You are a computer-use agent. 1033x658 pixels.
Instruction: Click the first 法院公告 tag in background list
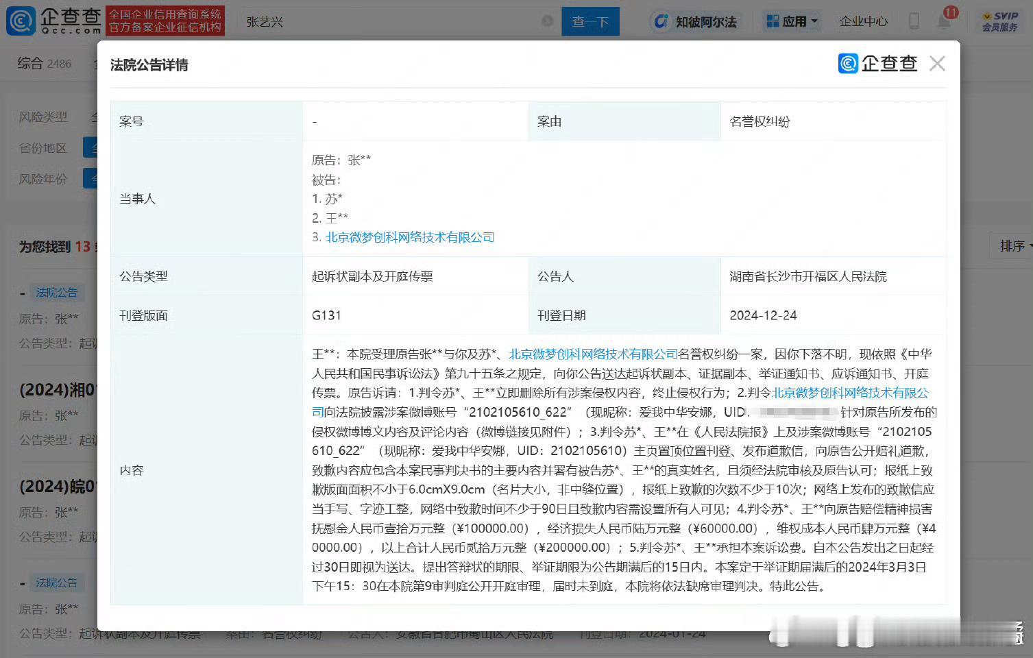57,293
